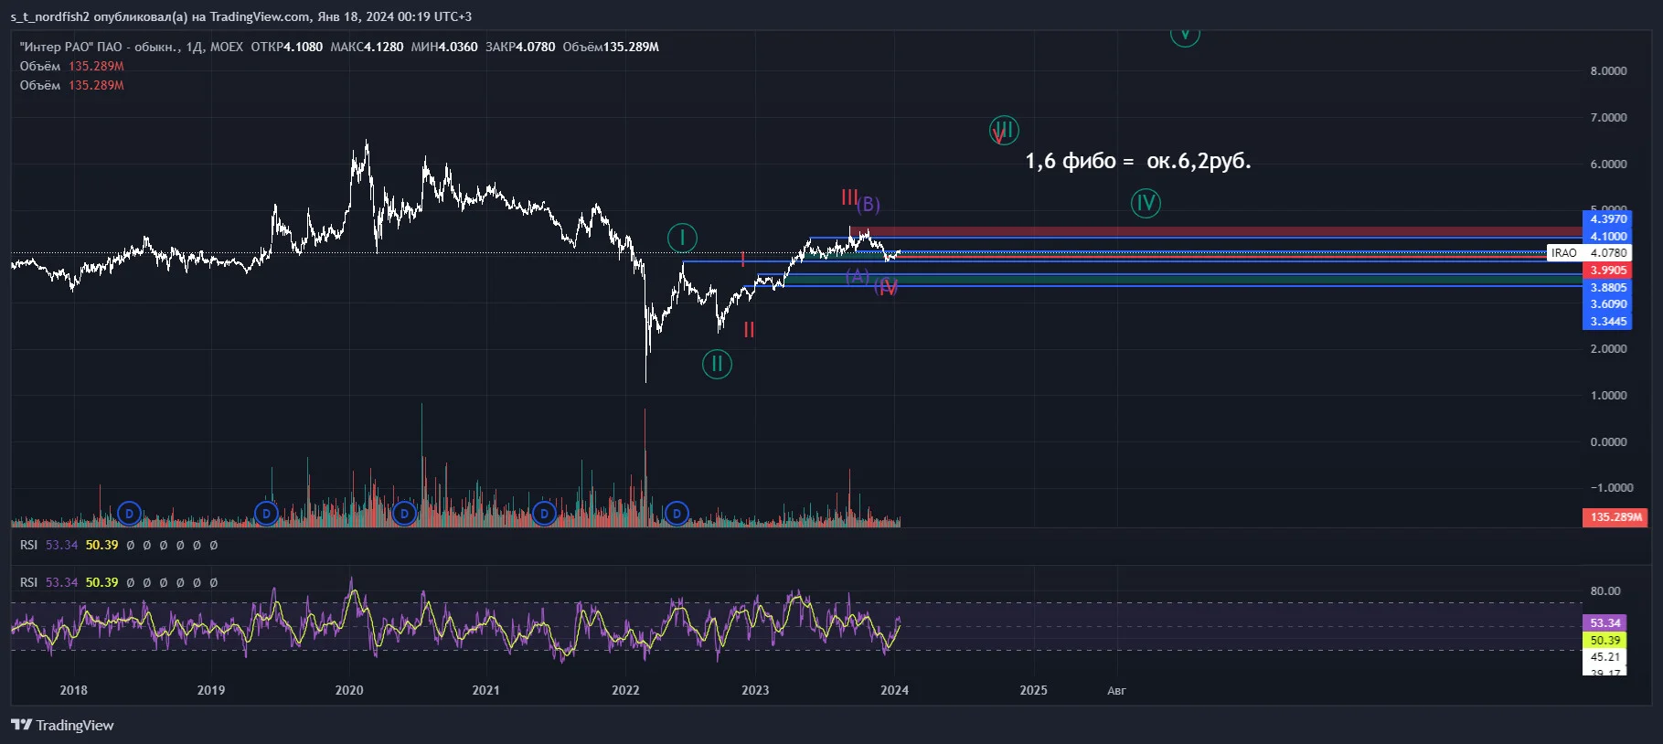The height and width of the screenshot is (744, 1663).
Task: Click the 2025 label on time axis
Action: (1034, 690)
